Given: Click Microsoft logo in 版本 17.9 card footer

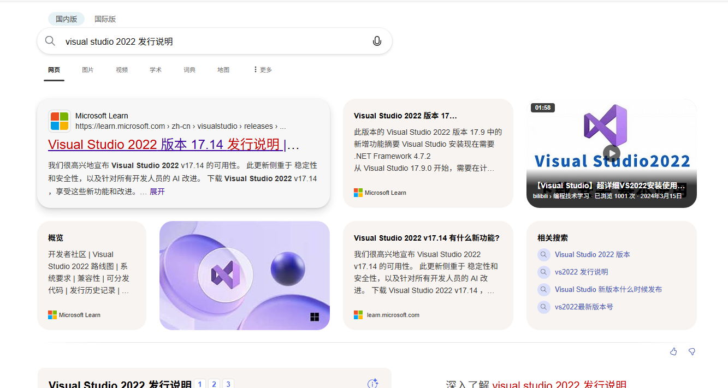Looking at the screenshot, I should [x=358, y=193].
